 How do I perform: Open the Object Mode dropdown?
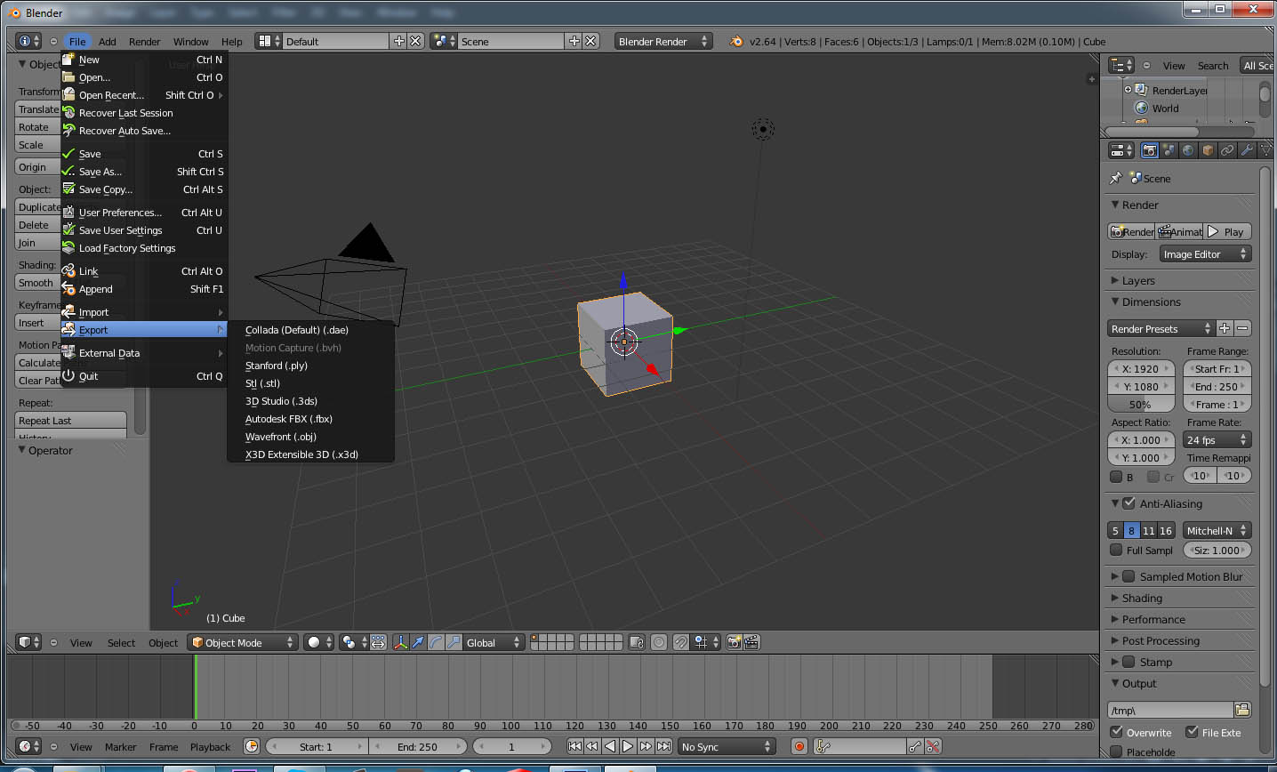pyautogui.click(x=242, y=641)
